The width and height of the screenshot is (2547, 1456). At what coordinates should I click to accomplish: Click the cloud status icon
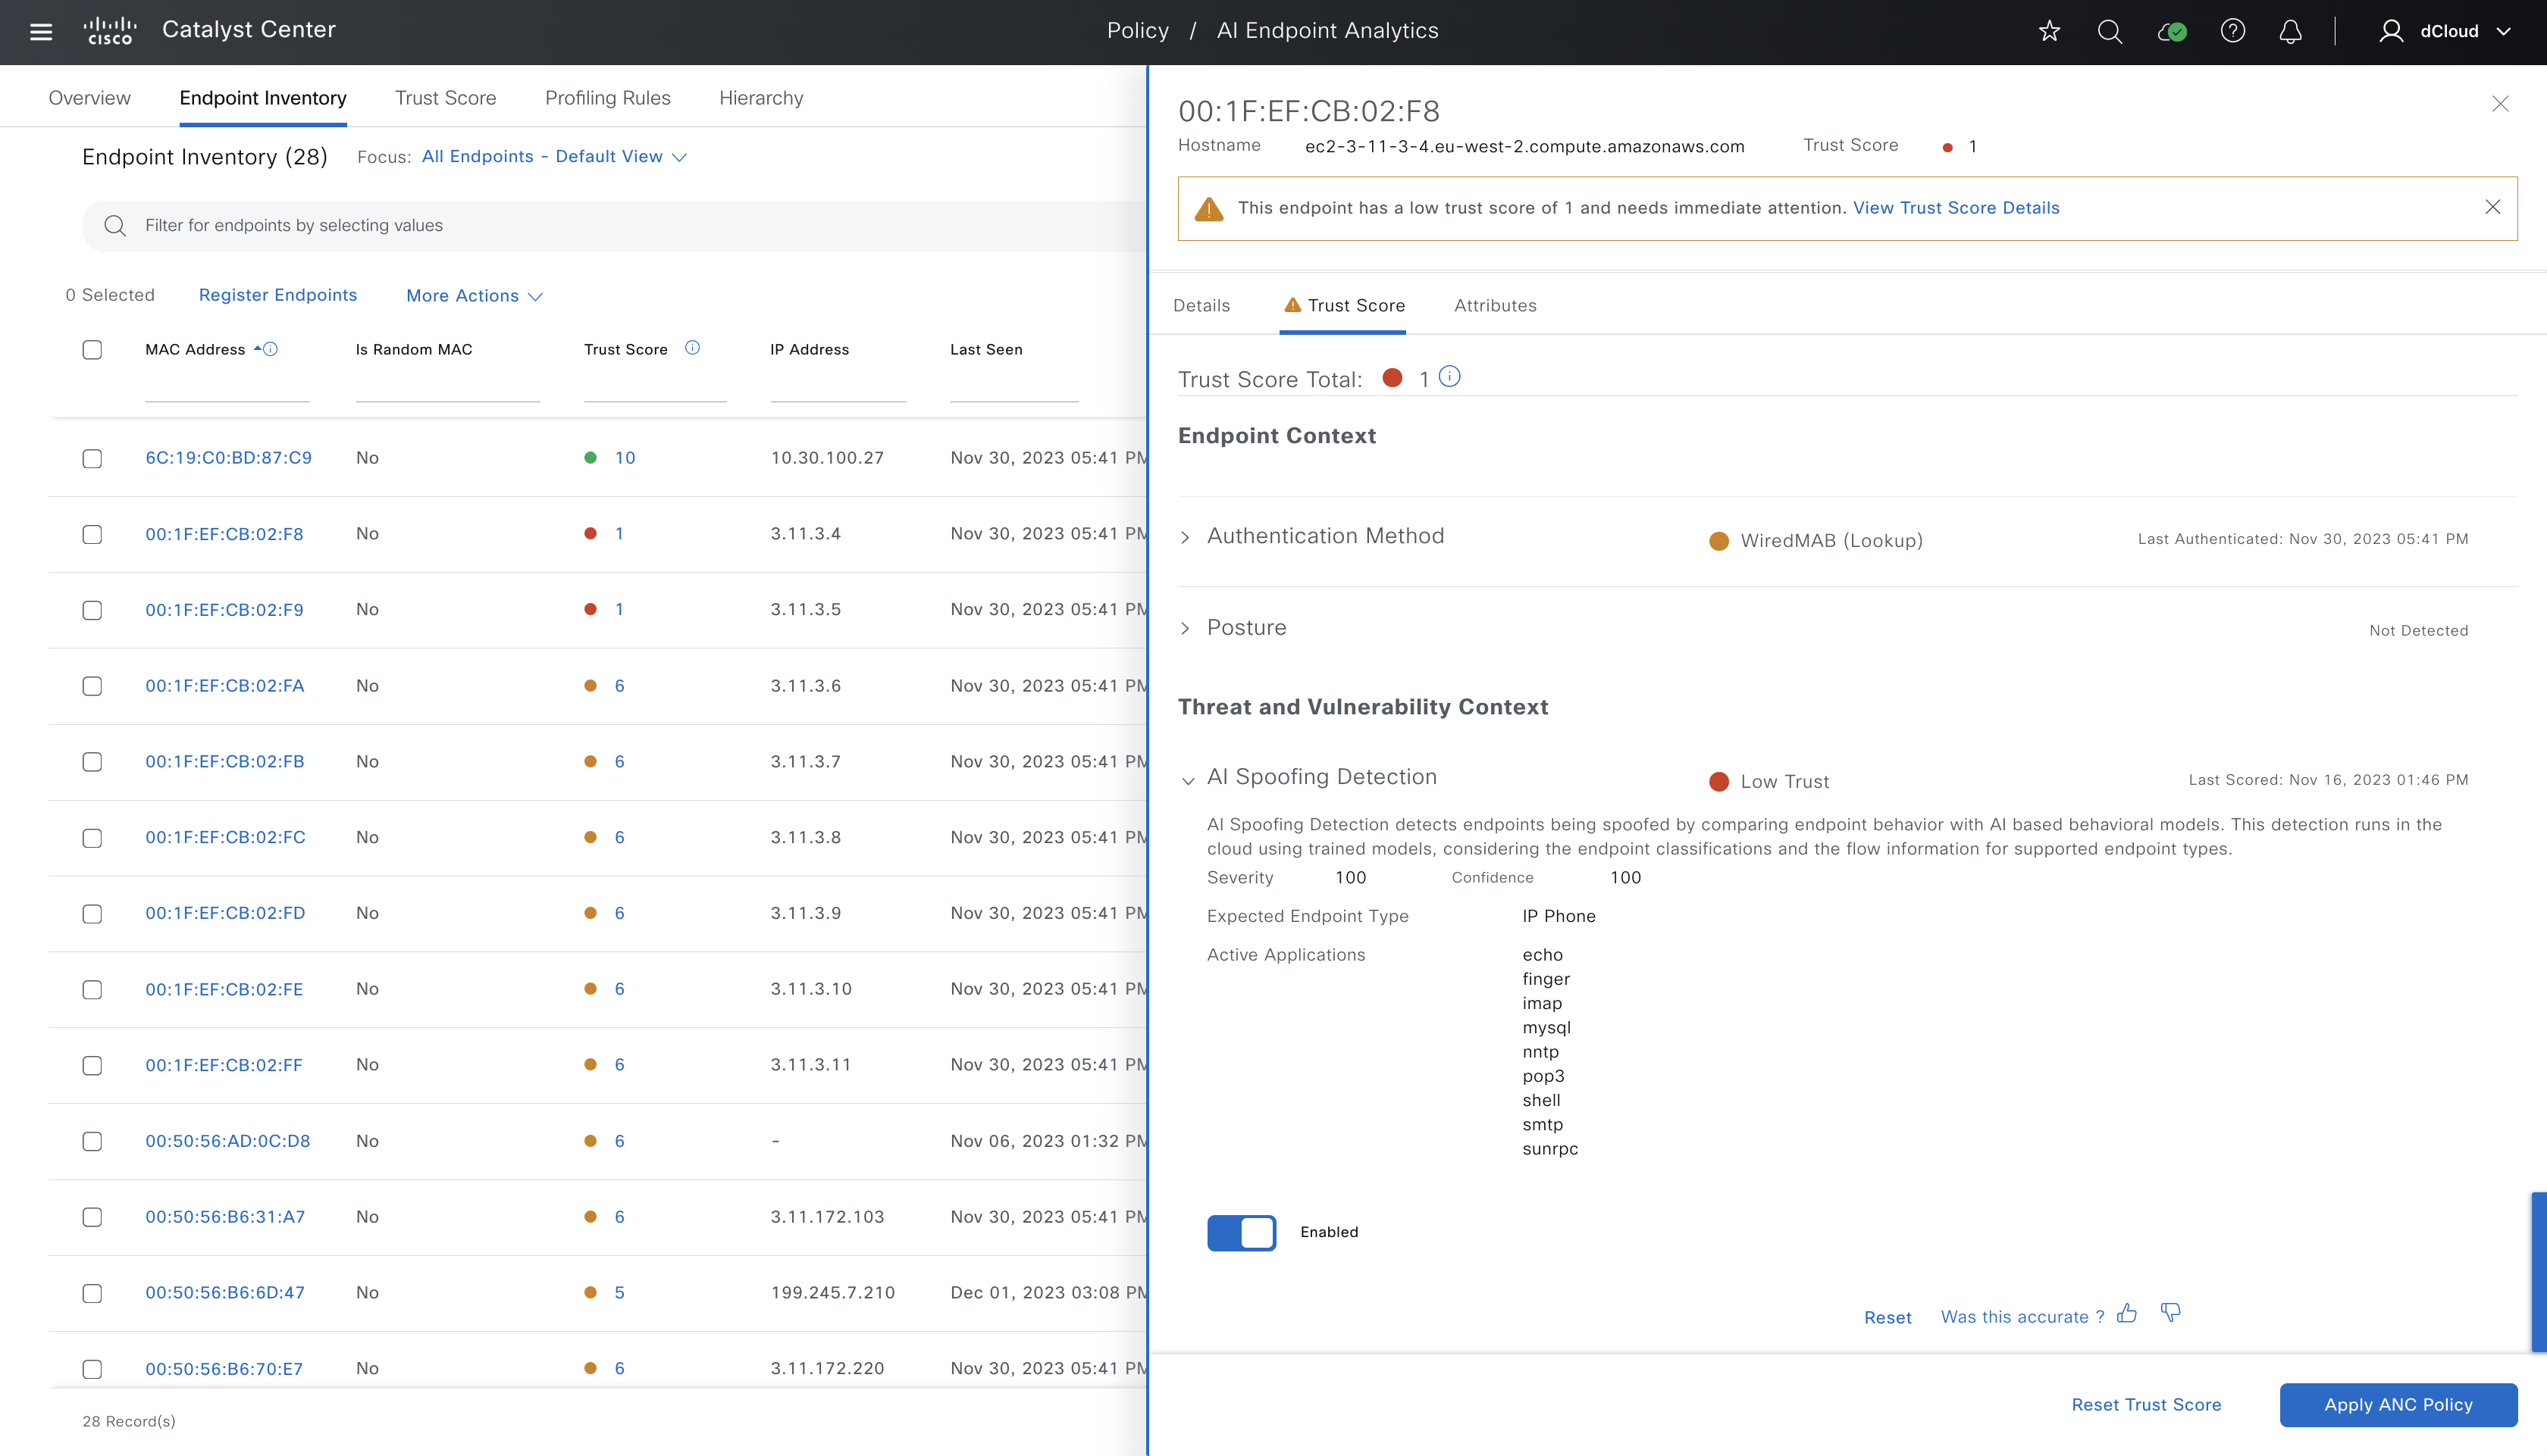[x=2171, y=31]
